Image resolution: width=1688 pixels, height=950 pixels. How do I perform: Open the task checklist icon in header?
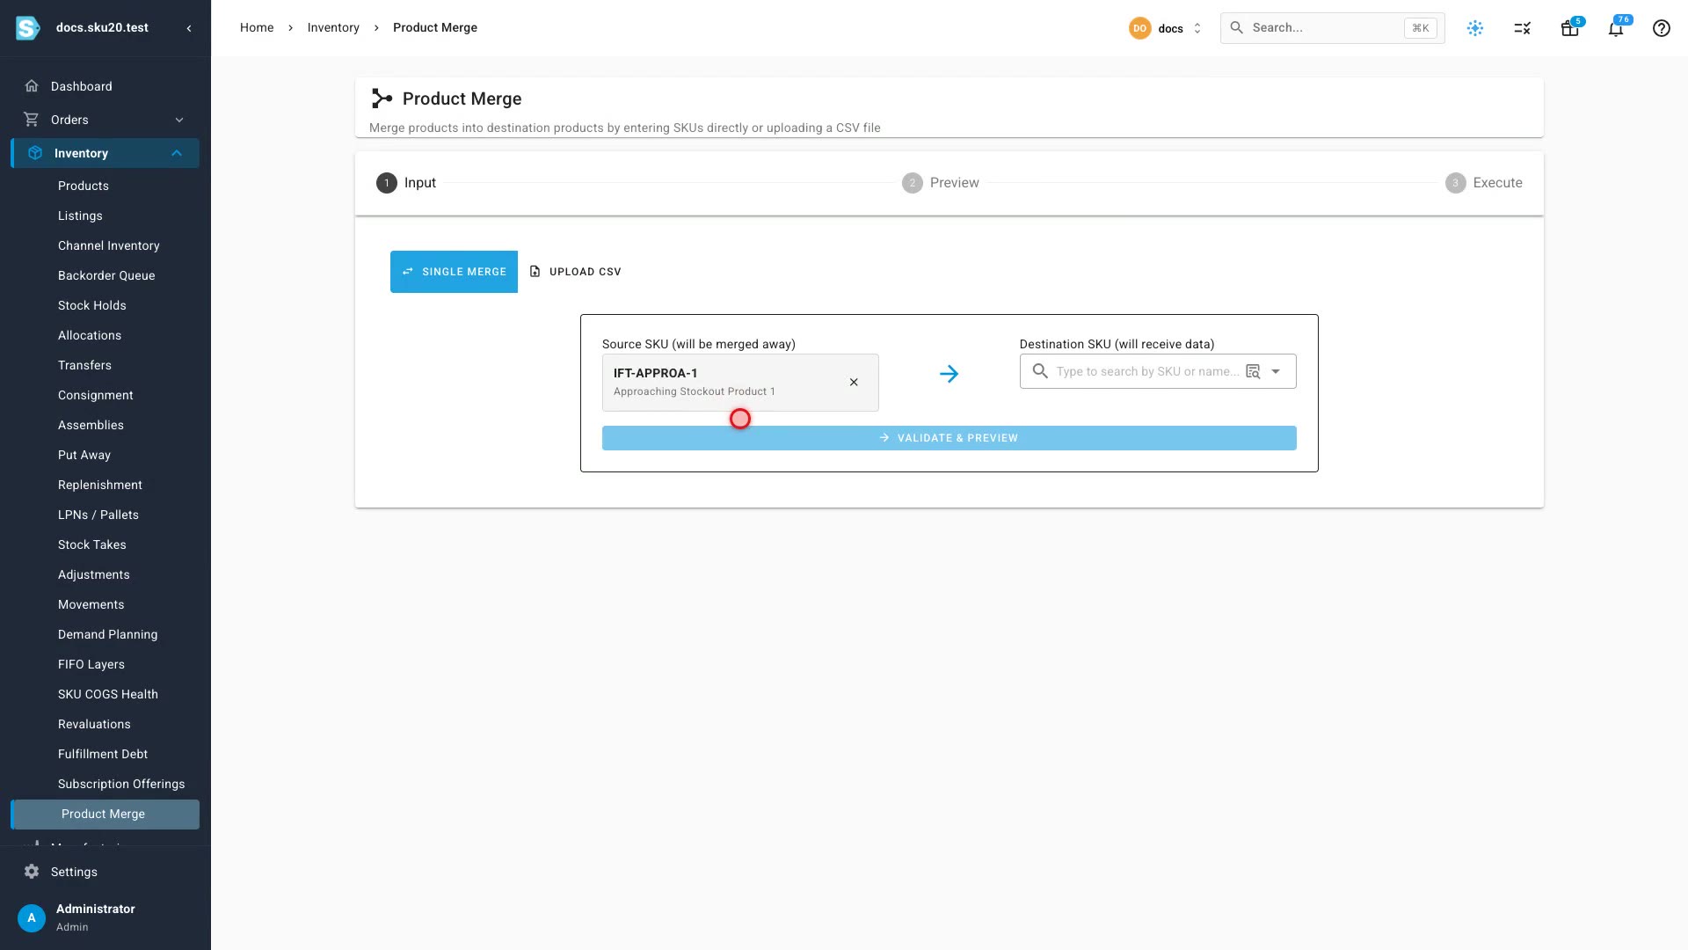[1522, 28]
